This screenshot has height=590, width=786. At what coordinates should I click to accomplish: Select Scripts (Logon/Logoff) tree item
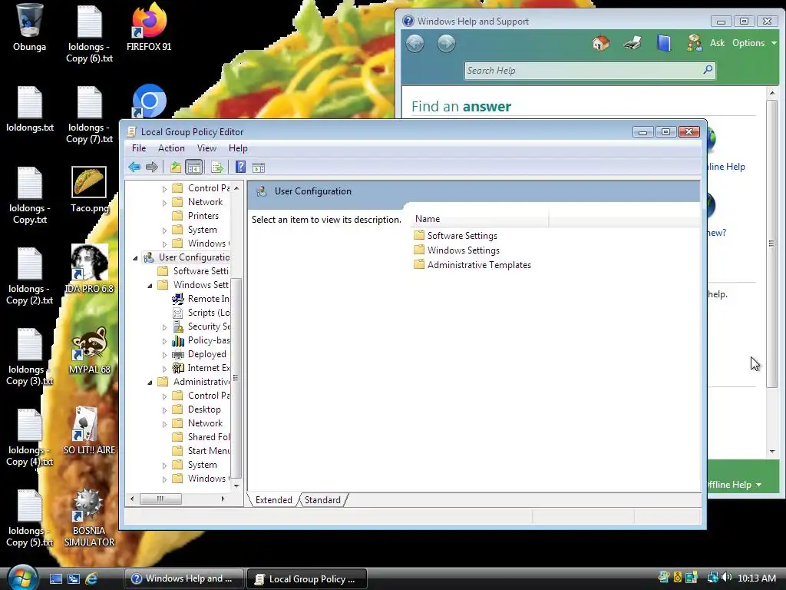point(201,313)
